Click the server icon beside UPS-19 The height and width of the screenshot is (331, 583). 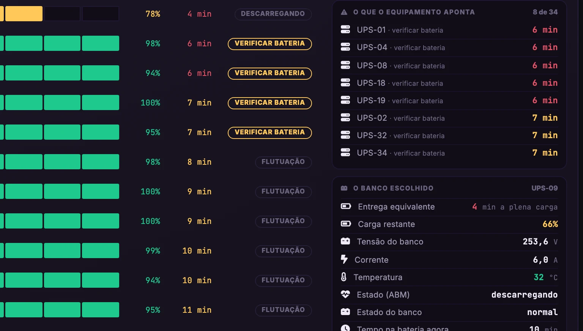click(345, 100)
